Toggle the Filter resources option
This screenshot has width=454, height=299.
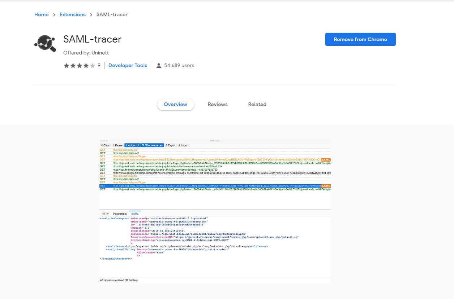(152, 145)
